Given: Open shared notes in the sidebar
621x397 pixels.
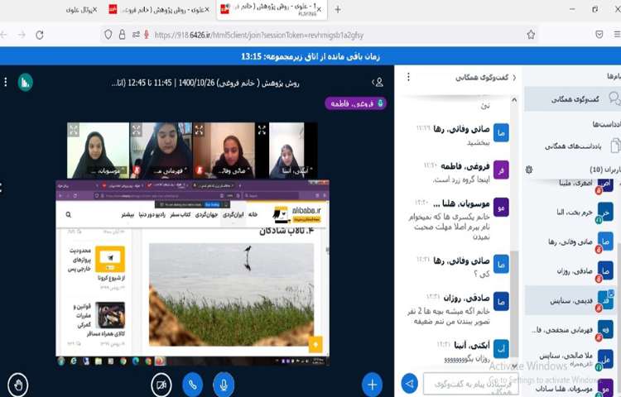Looking at the screenshot, I should pyautogui.click(x=571, y=146).
